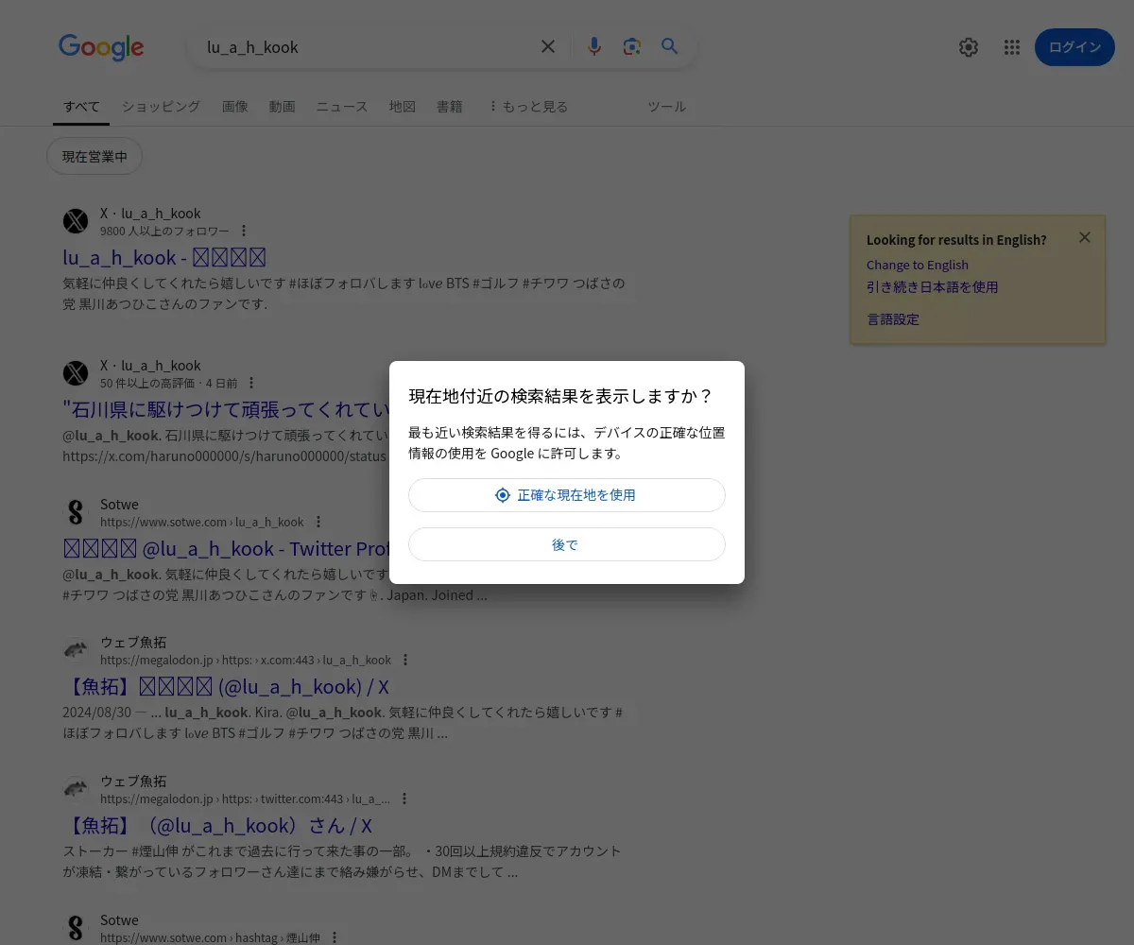Open the 石川県に駆けつけて result link
This screenshot has height=945, width=1134.
coord(226,409)
